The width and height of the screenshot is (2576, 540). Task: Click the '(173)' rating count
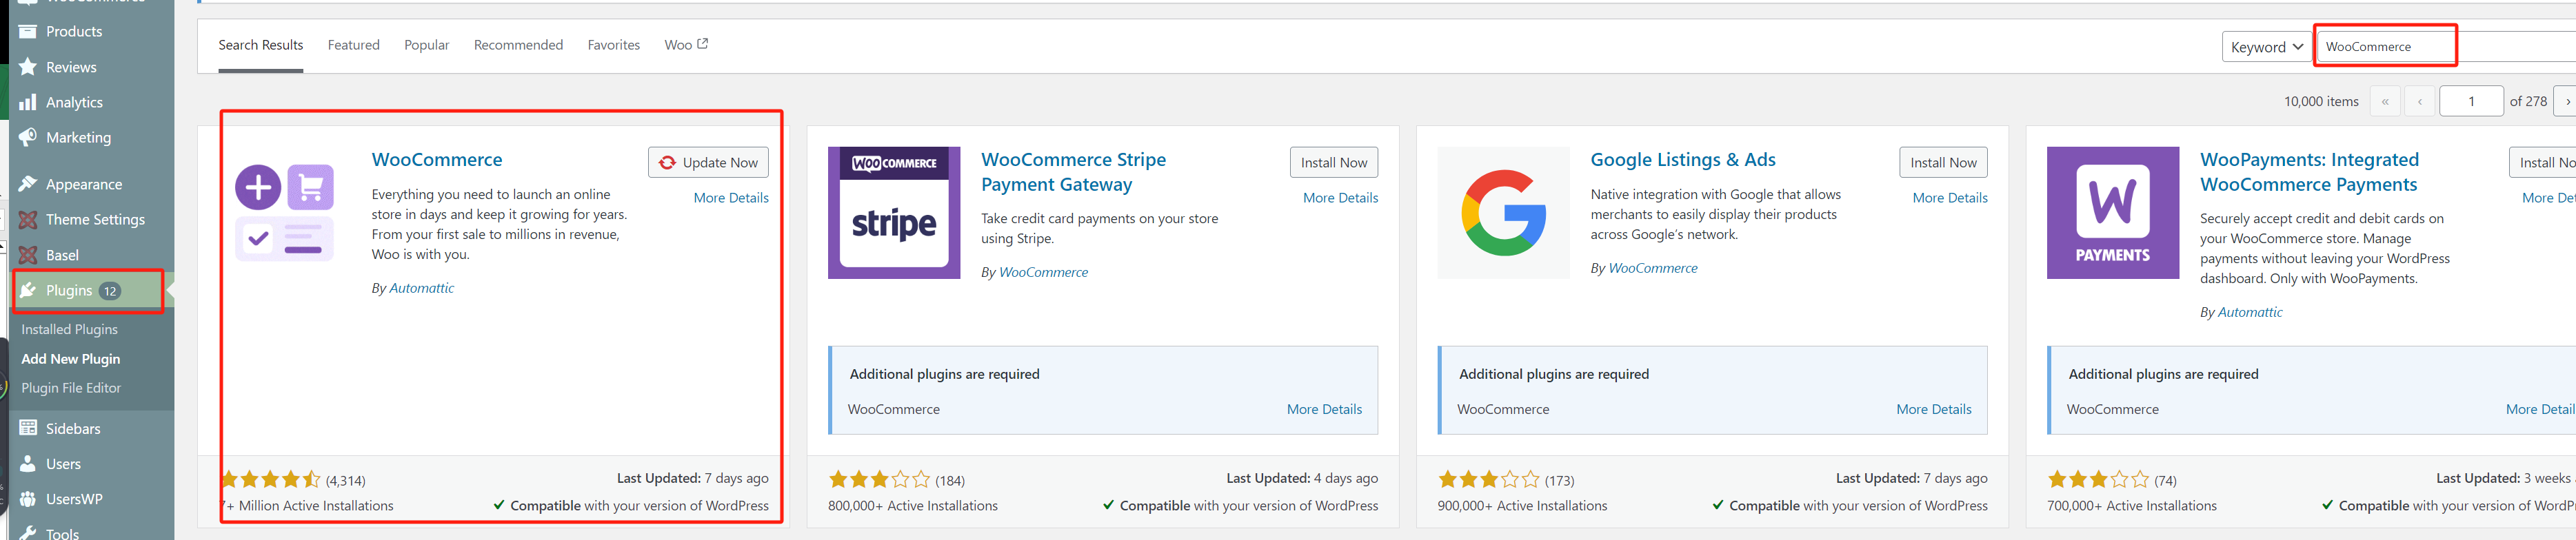(x=1560, y=480)
